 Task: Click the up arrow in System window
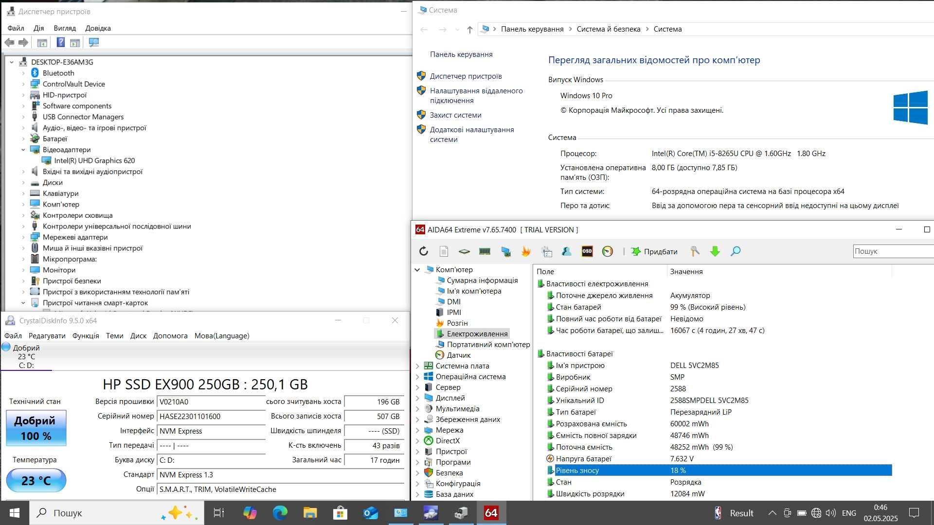click(x=469, y=30)
